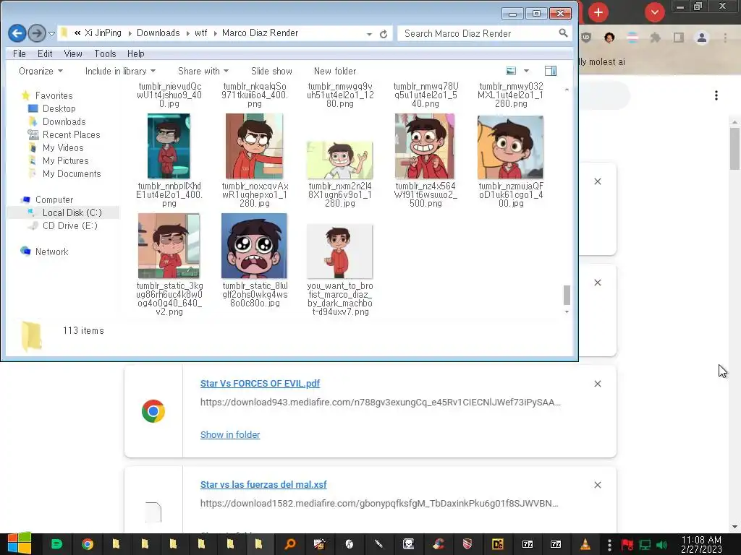Toggle Chrome side panel icon

tap(679, 38)
